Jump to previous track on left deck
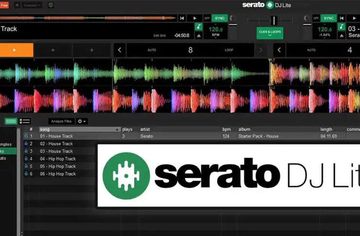 pos(182,18)
